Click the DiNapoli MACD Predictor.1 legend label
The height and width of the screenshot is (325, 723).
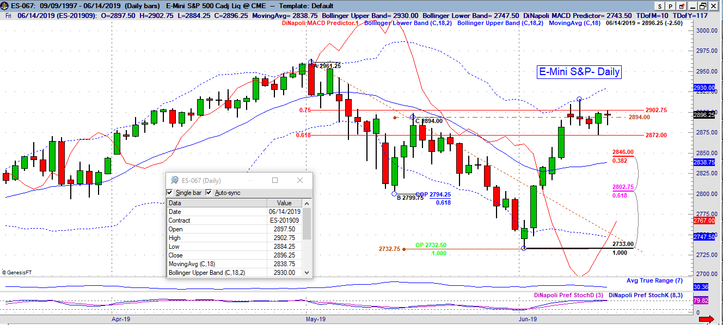click(x=320, y=23)
